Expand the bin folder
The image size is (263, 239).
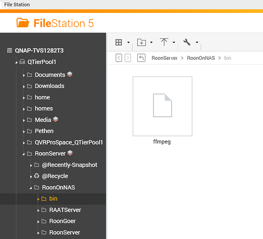38,199
